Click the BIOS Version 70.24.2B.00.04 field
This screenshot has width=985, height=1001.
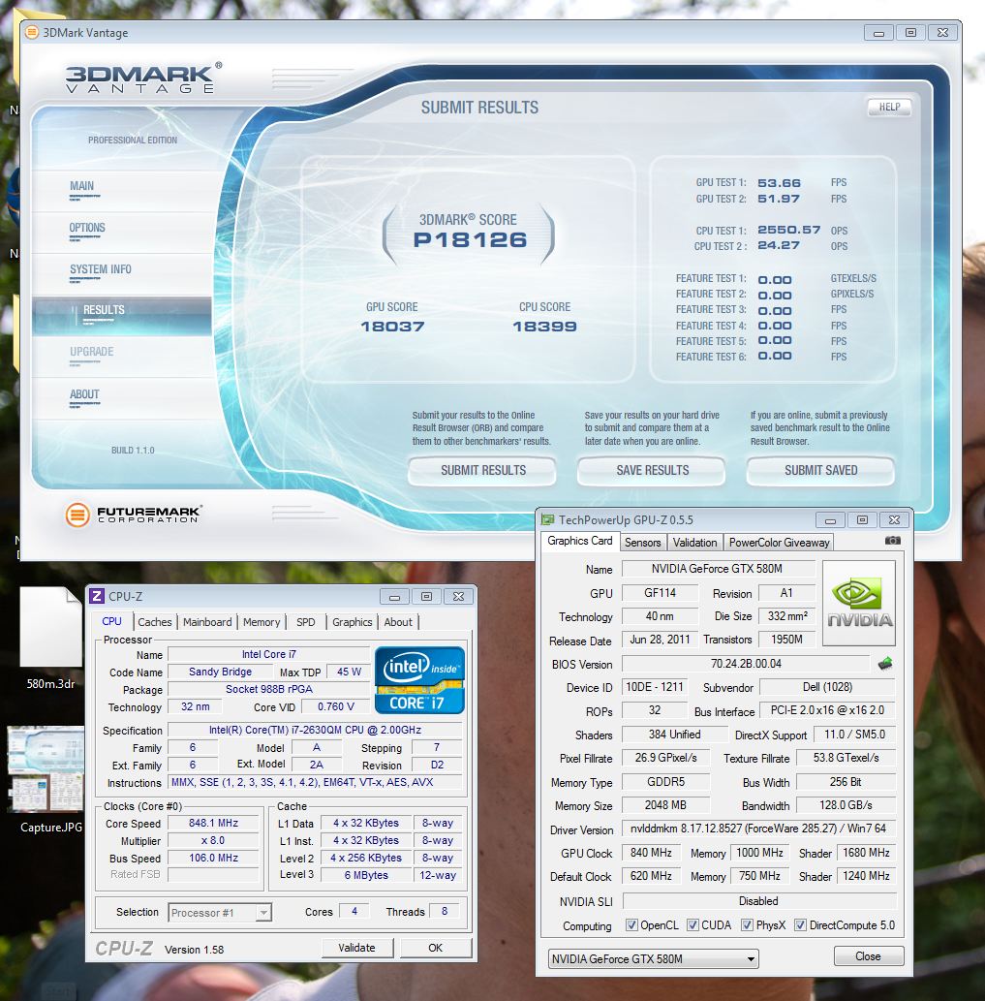point(746,664)
